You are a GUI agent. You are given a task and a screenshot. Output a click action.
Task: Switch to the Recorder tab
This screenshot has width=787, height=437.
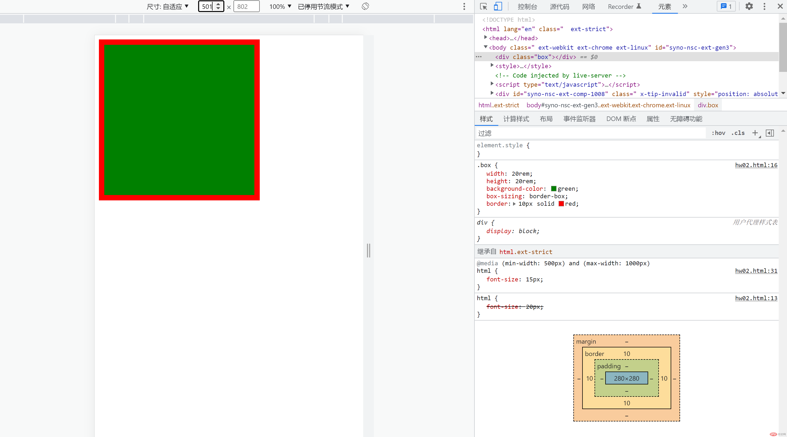point(621,6)
